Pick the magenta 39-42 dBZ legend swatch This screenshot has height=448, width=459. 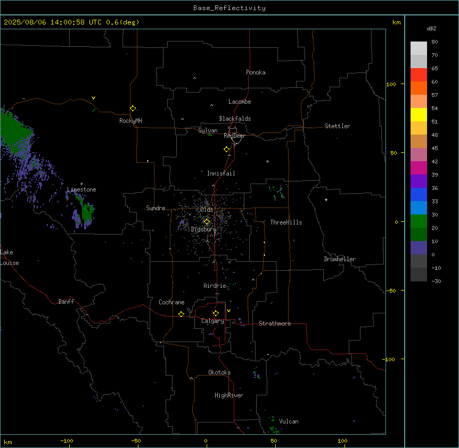click(419, 168)
